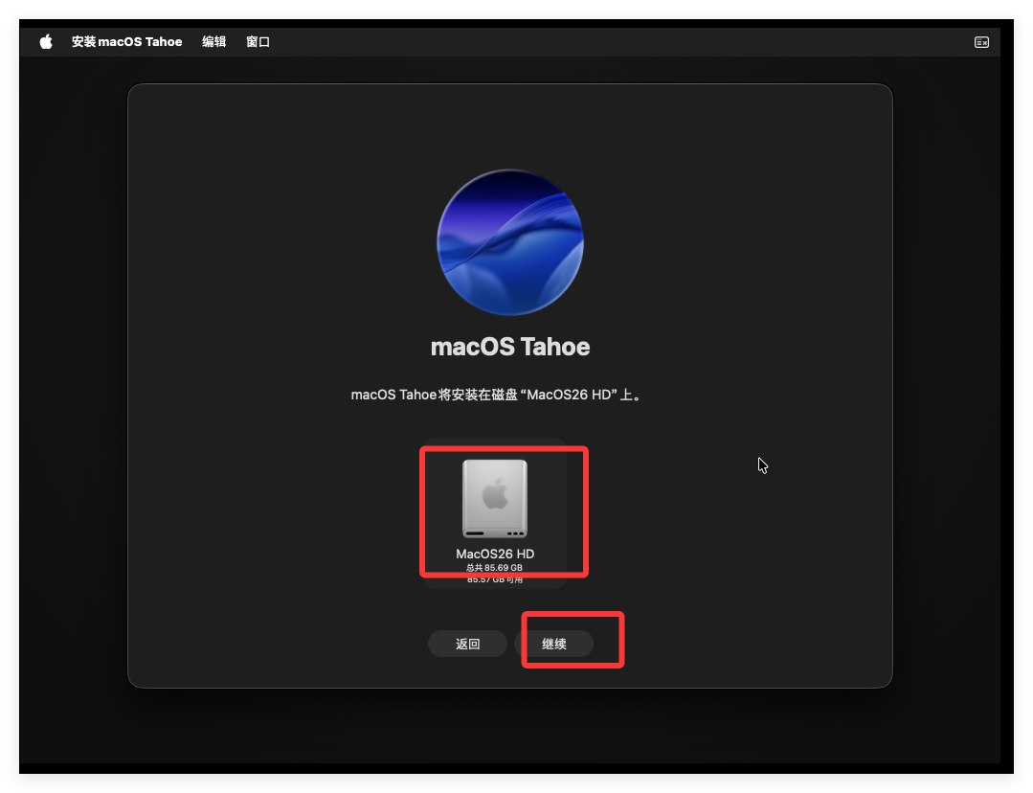Open the Apple menu

45,42
